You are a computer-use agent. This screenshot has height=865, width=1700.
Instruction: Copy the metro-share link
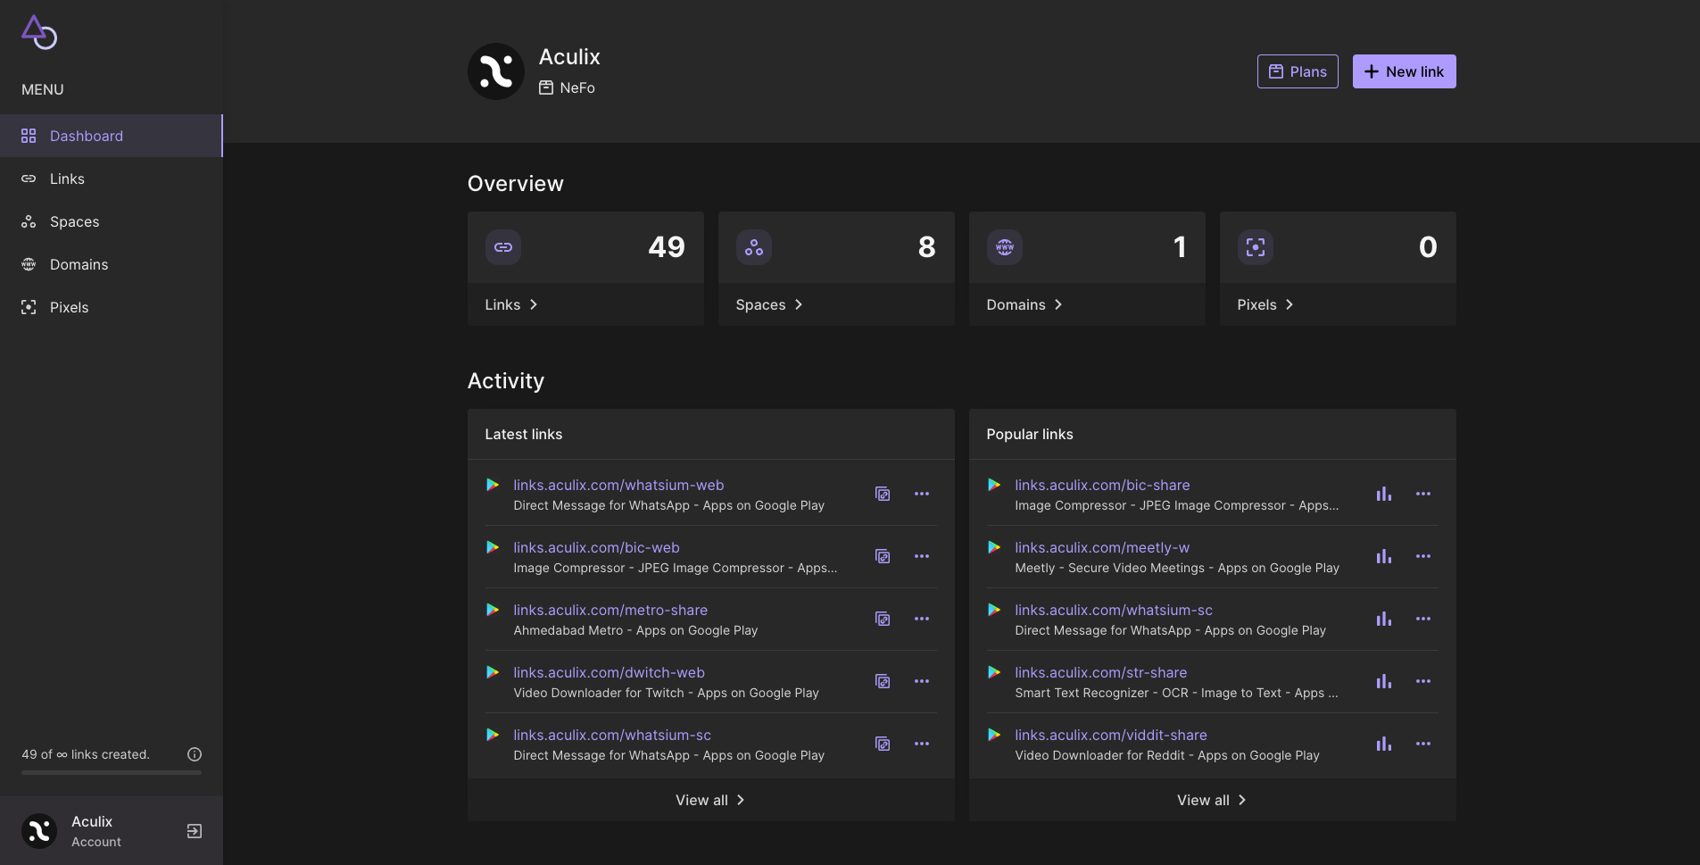883,619
